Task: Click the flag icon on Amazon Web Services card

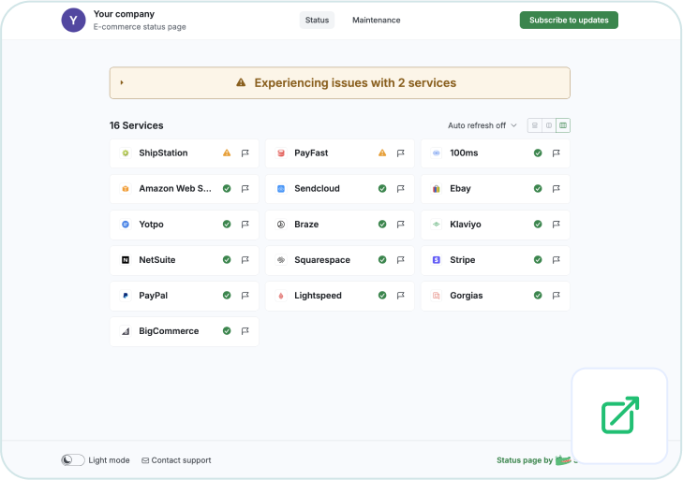Action: point(245,189)
